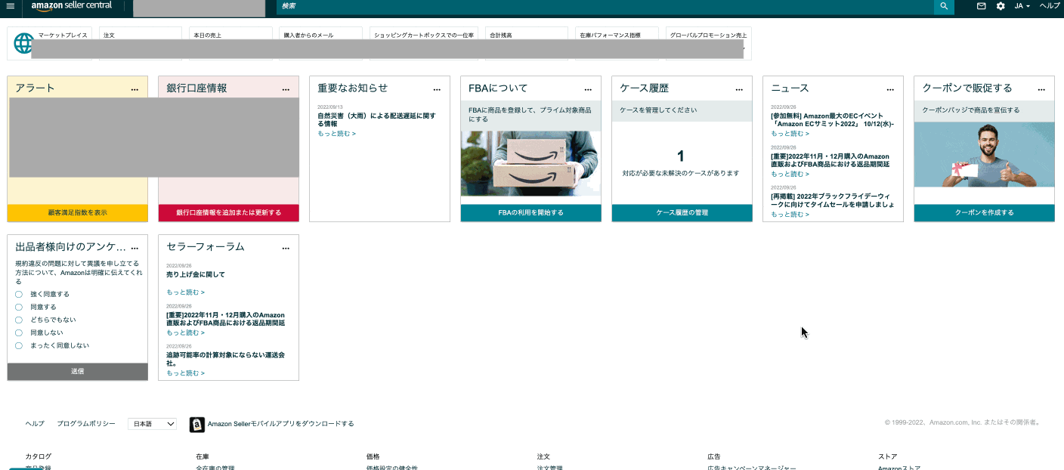This screenshot has width=1064, height=470.
Task: Open the JA language dropdown
Action: (1022, 7)
